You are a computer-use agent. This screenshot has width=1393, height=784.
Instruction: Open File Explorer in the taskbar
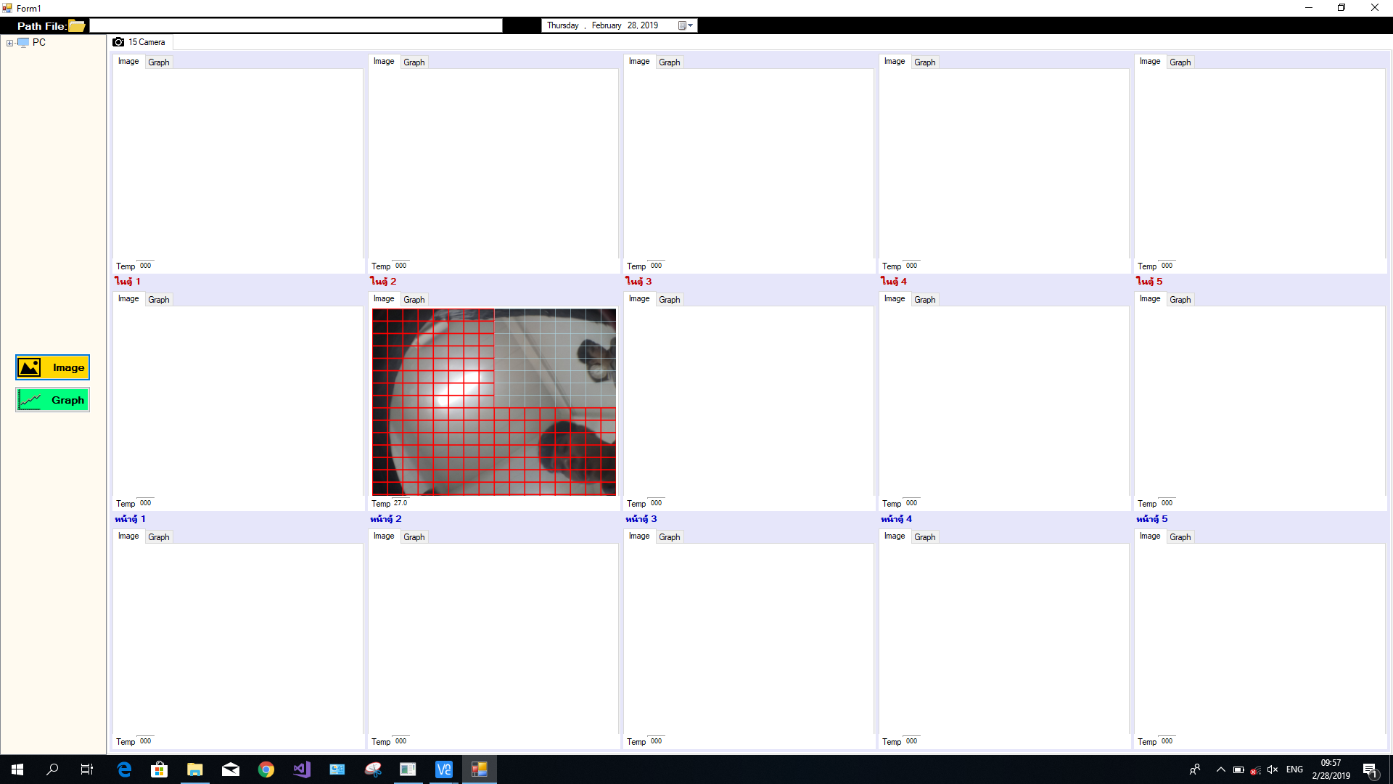(x=194, y=769)
